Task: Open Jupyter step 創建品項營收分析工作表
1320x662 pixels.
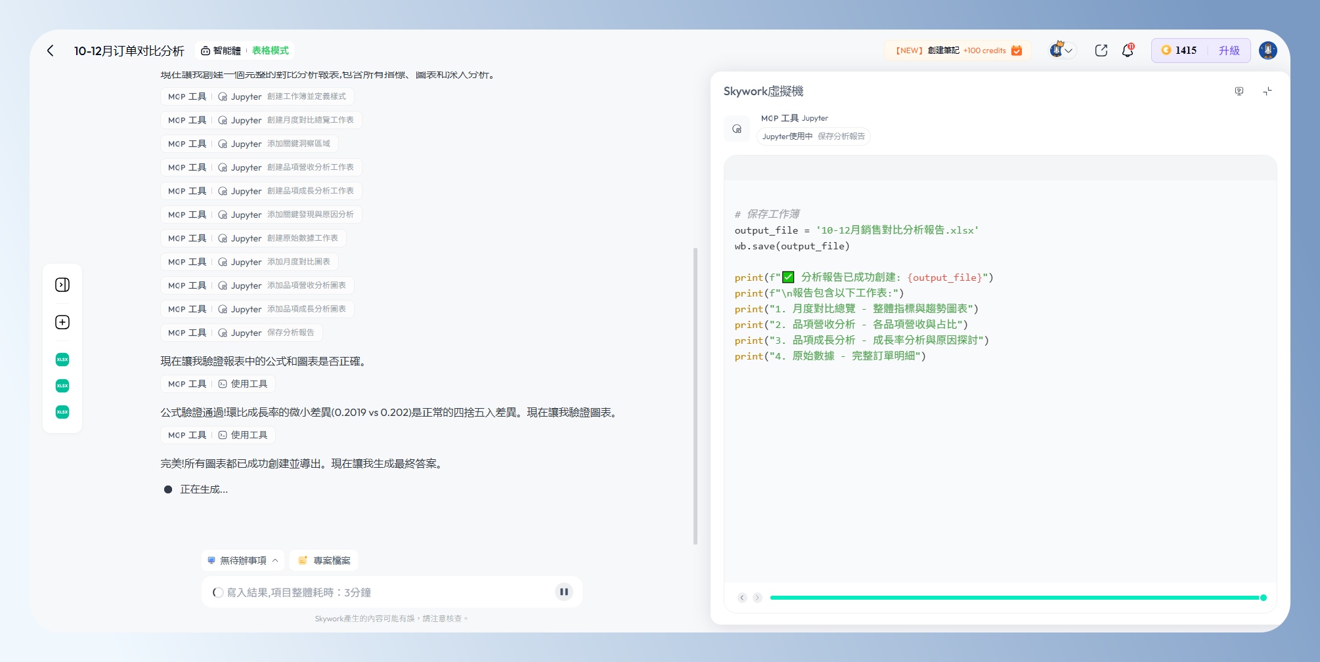Action: click(x=261, y=167)
